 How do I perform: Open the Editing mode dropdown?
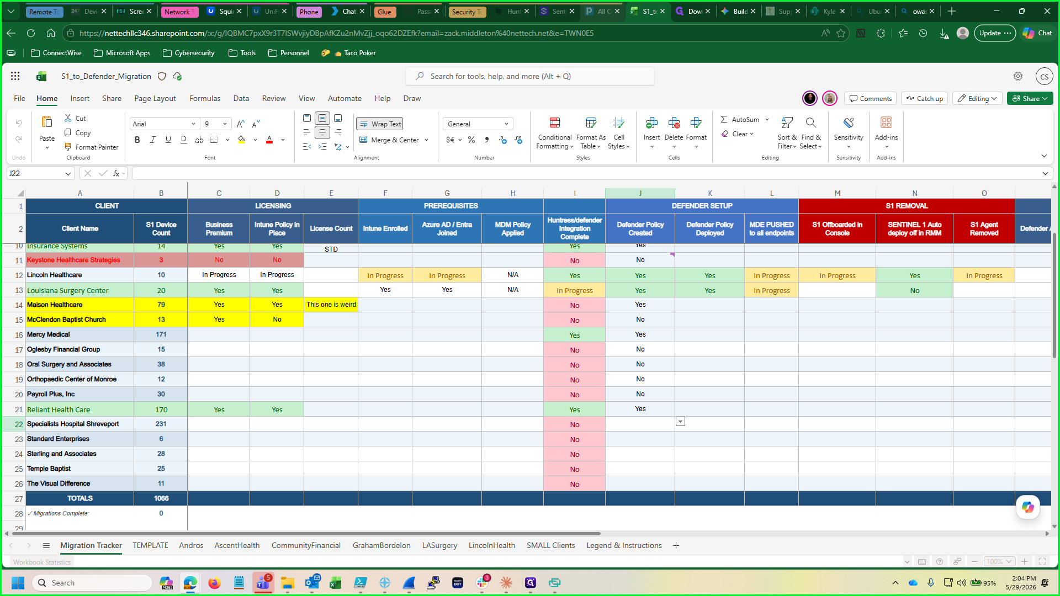[x=978, y=98]
